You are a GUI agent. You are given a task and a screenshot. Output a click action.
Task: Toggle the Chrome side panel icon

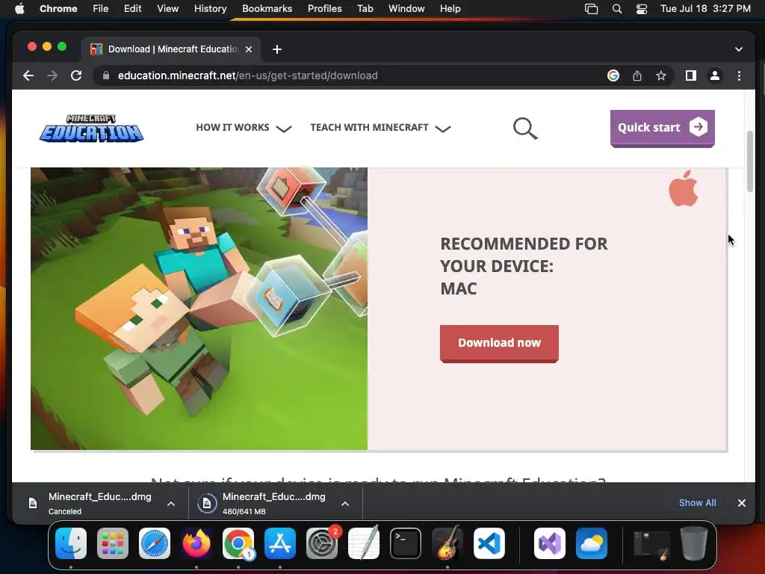(691, 75)
